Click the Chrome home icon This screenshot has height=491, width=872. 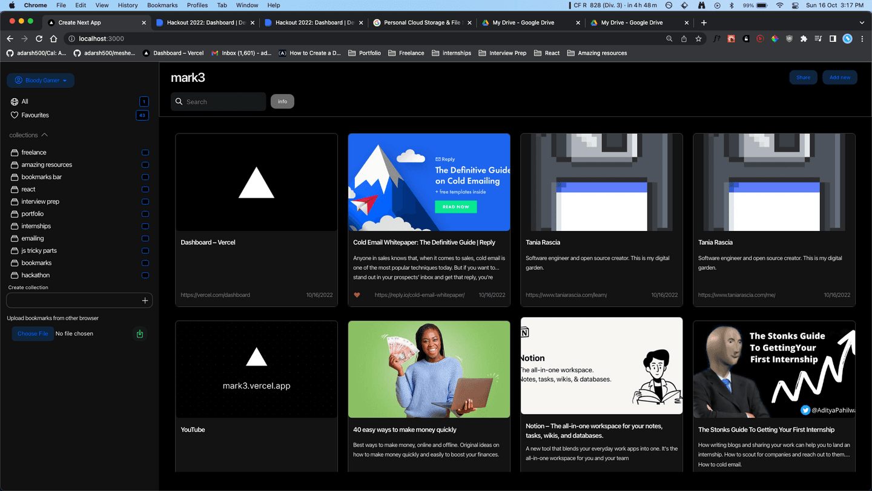(53, 38)
